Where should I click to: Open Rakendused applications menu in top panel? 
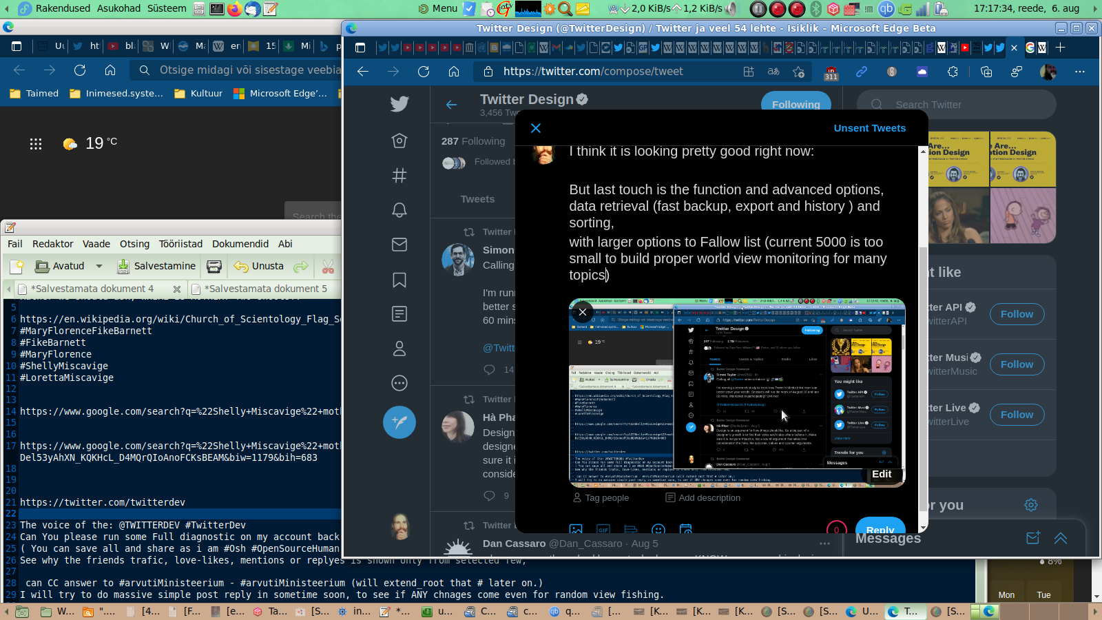[x=63, y=8]
